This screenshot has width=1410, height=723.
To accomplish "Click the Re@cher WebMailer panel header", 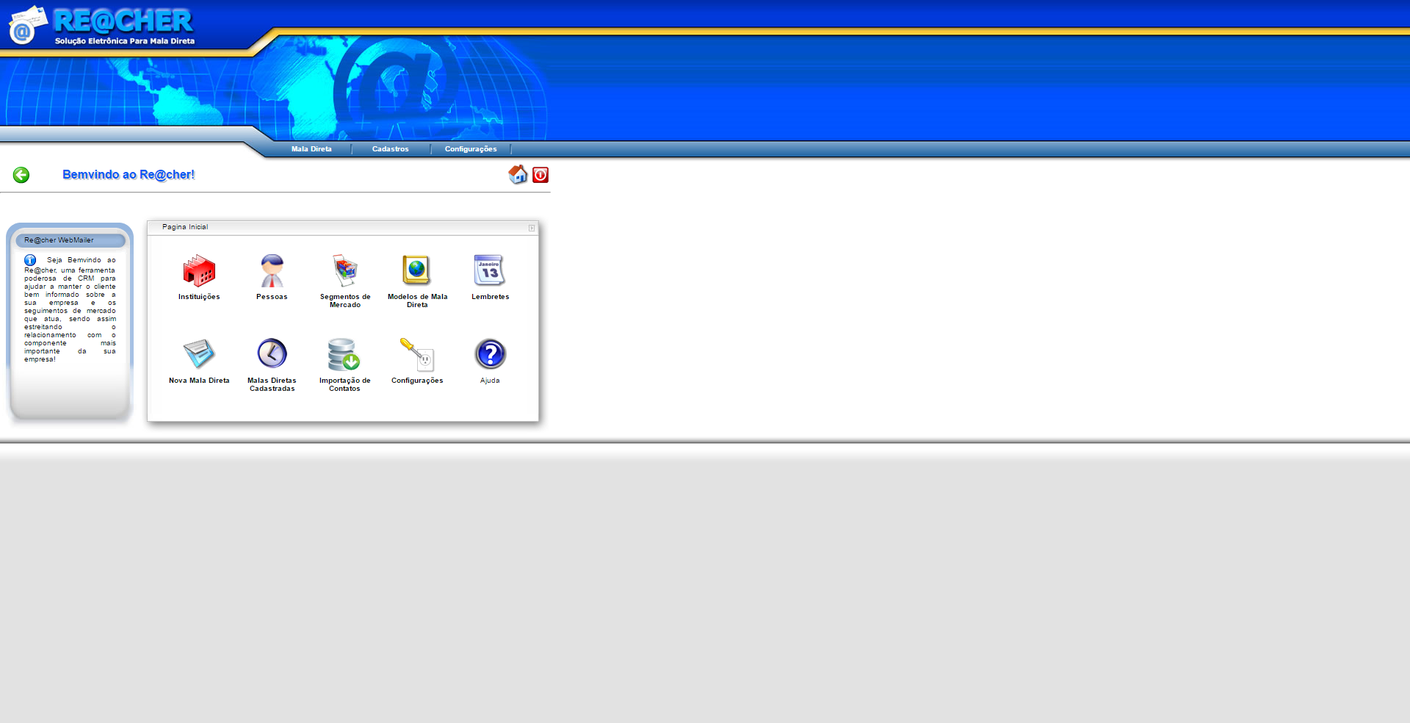I will click(70, 240).
